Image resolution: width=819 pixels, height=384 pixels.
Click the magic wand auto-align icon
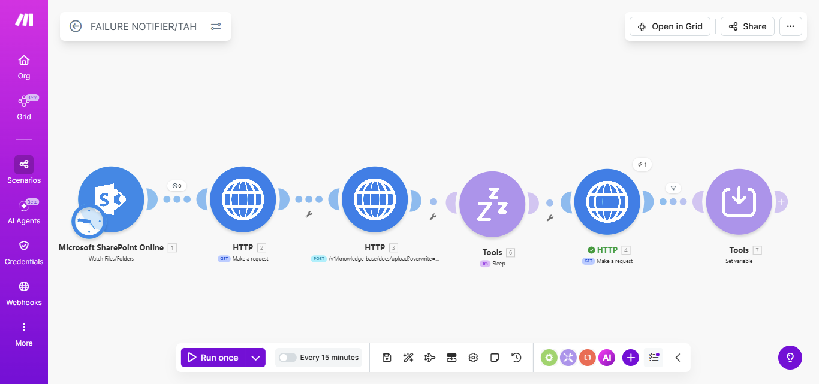coord(408,358)
